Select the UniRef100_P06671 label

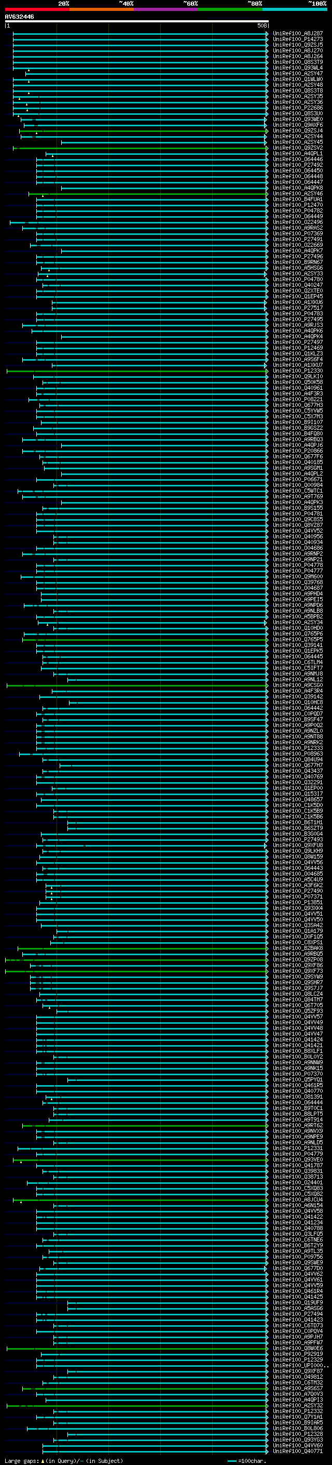(297, 480)
